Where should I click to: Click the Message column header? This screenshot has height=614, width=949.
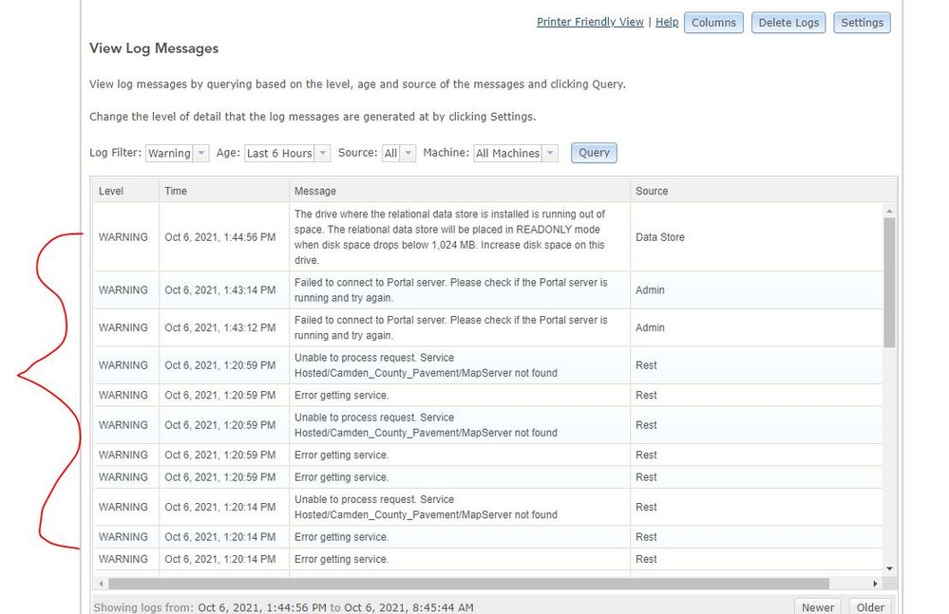(x=315, y=191)
